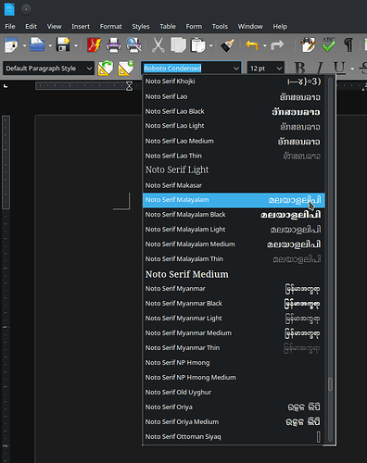Select font Noto Serif Light

pyautogui.click(x=234, y=169)
